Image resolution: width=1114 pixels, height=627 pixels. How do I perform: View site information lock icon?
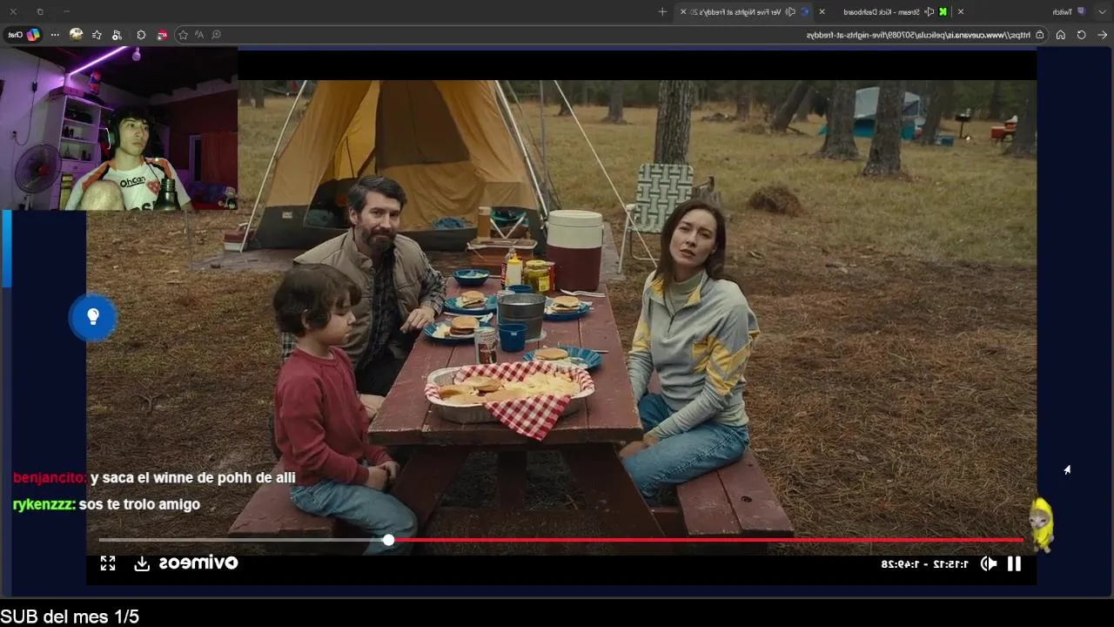click(1039, 35)
